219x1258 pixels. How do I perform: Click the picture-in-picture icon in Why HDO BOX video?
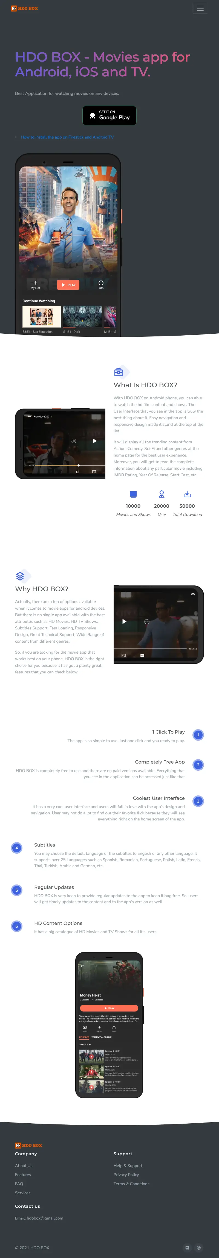124,655
